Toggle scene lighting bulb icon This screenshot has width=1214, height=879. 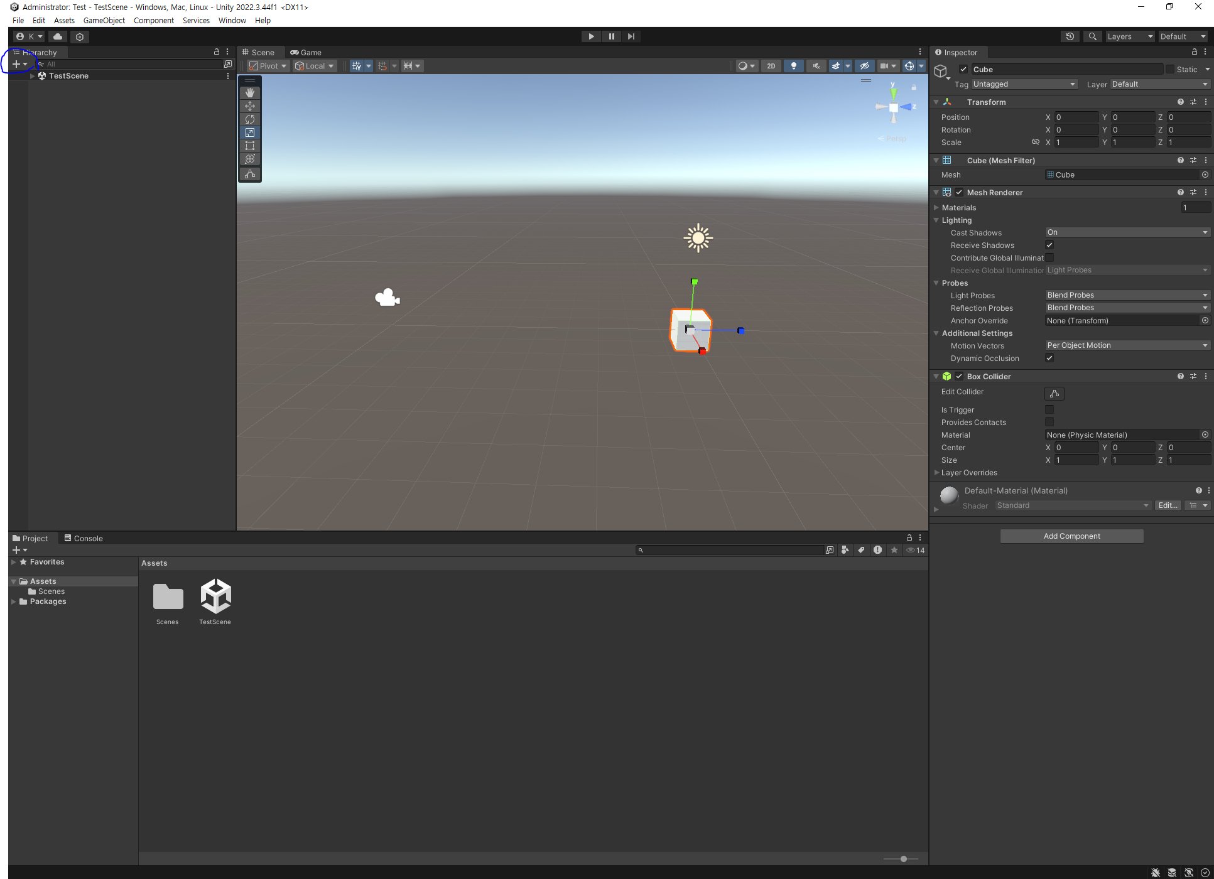point(793,66)
